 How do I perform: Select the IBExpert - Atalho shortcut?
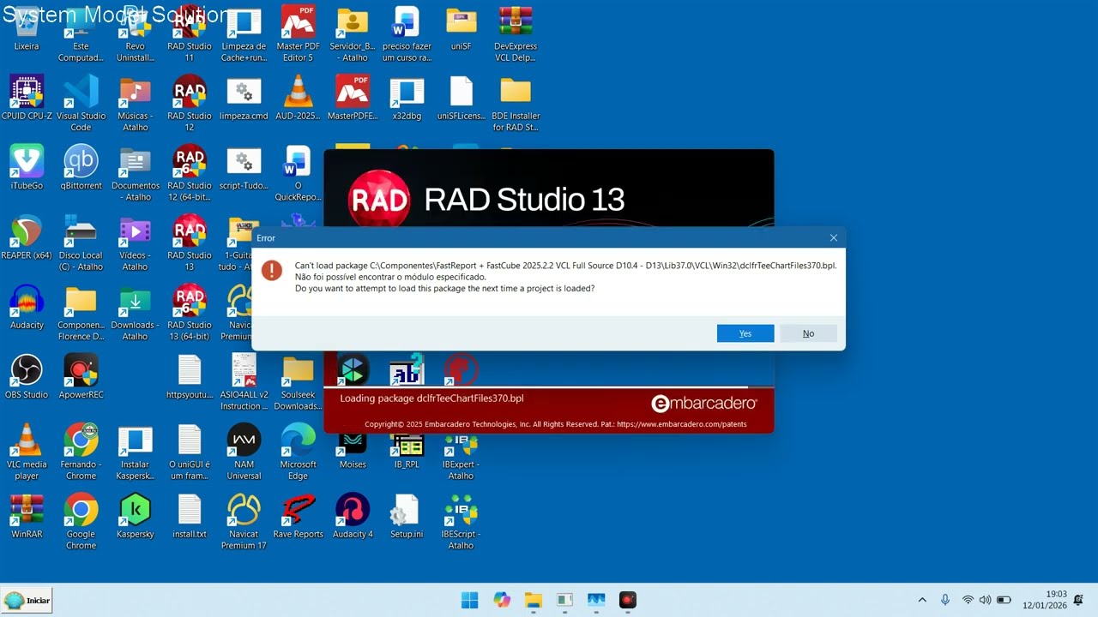click(x=461, y=452)
